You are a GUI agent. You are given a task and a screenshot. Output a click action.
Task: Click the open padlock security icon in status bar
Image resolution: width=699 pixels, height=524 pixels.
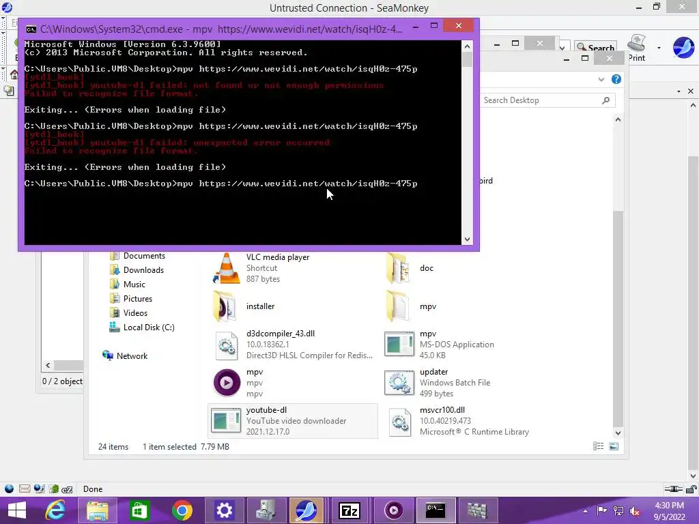pos(691,489)
